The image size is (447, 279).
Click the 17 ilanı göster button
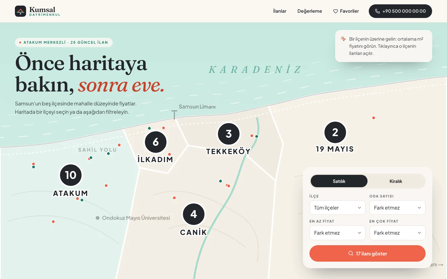368,254
